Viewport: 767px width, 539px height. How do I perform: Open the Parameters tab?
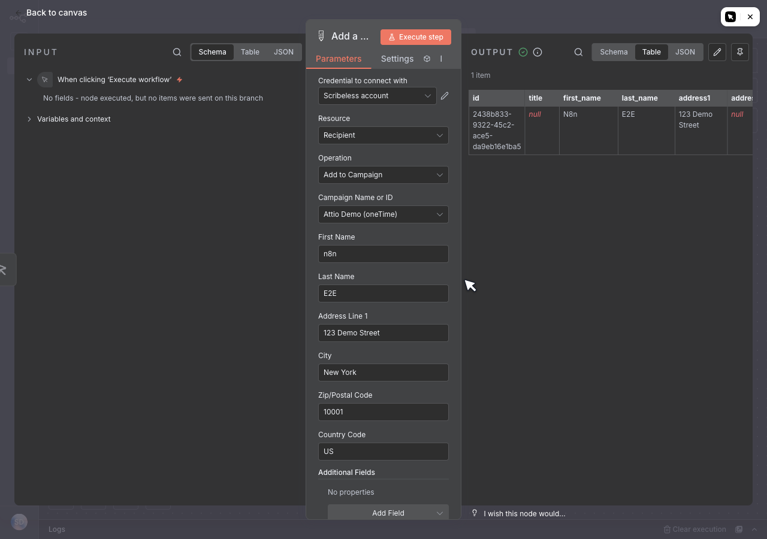coord(339,59)
